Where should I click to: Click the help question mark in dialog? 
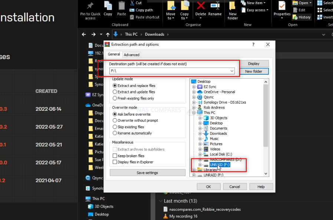click(x=253, y=45)
